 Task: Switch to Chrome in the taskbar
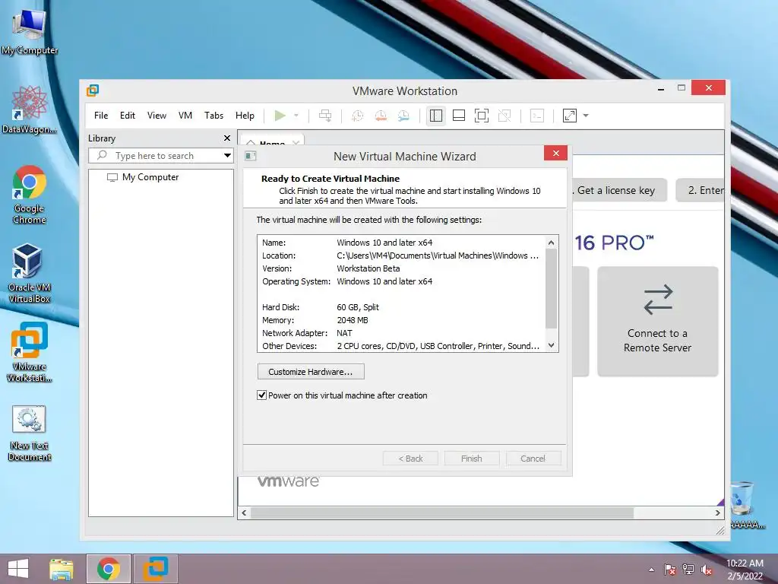(109, 569)
